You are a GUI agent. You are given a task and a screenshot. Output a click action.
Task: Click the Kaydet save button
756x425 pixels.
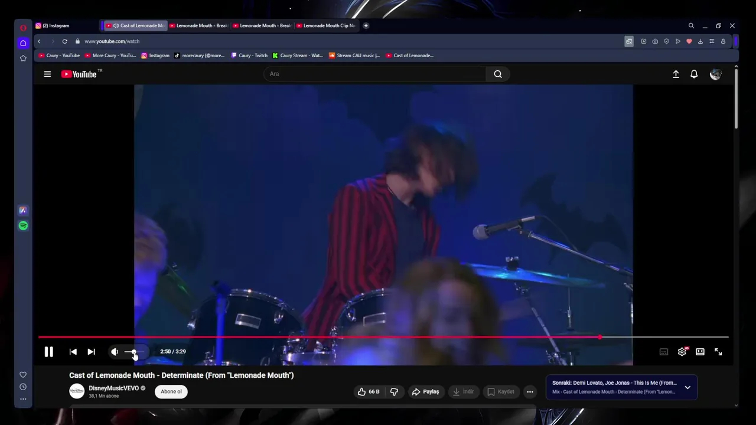pyautogui.click(x=500, y=391)
